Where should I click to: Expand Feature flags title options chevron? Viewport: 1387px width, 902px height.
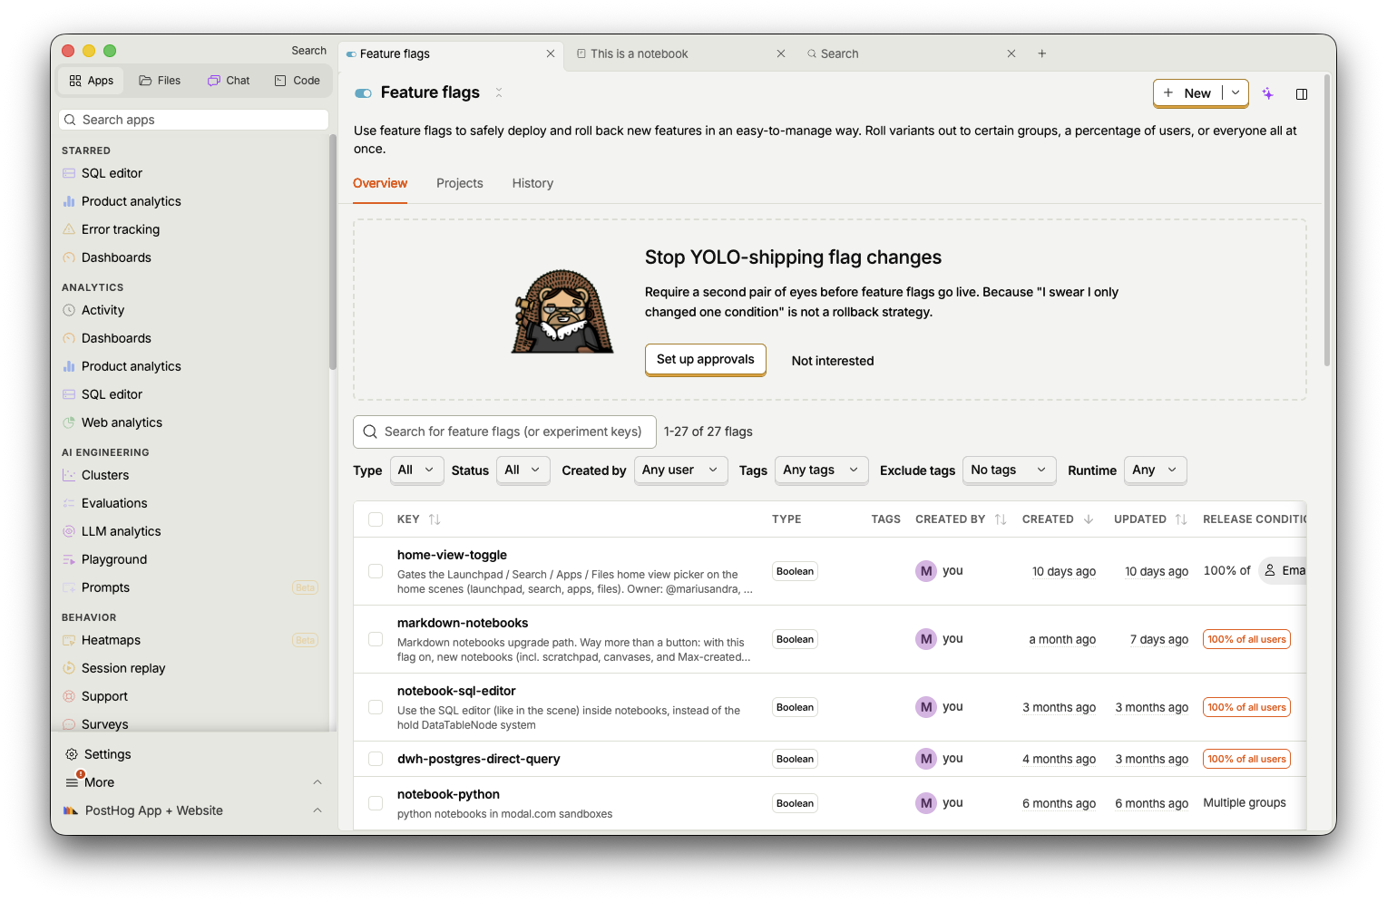[499, 92]
